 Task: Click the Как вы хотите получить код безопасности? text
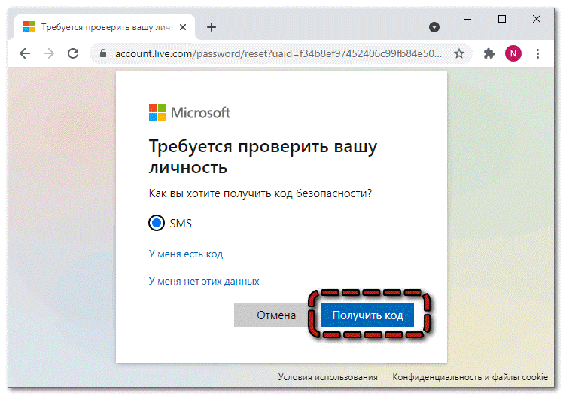(x=260, y=193)
